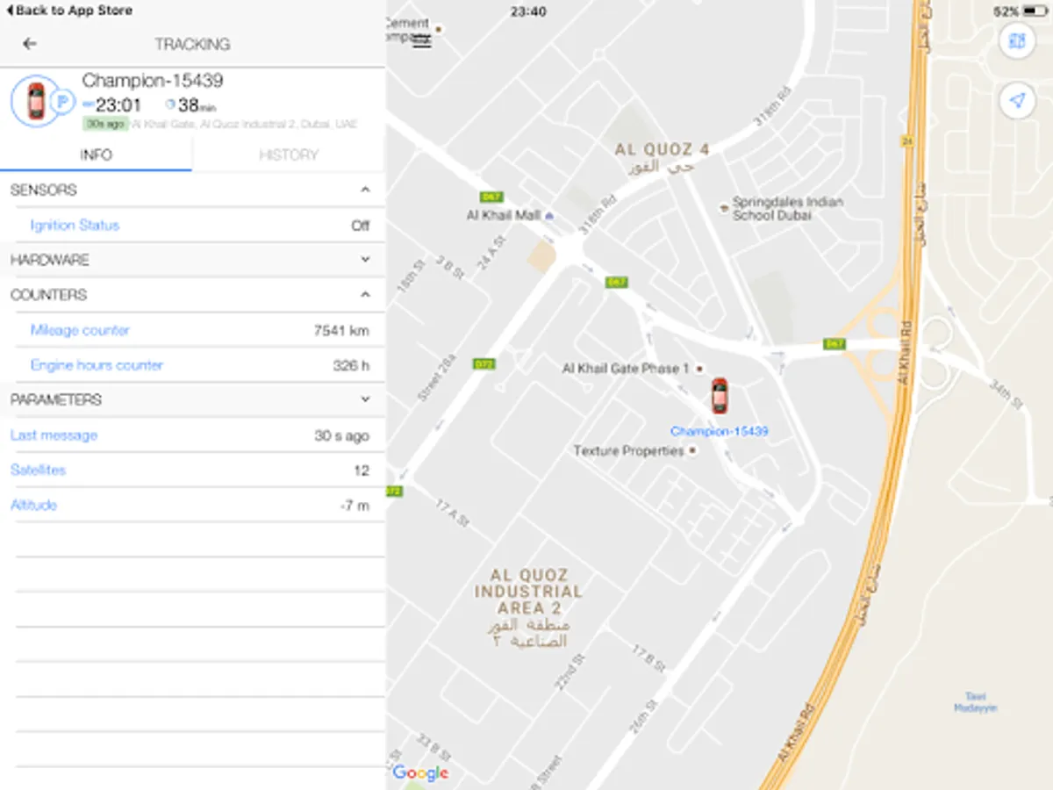Select the Engine hours counter row

point(200,365)
